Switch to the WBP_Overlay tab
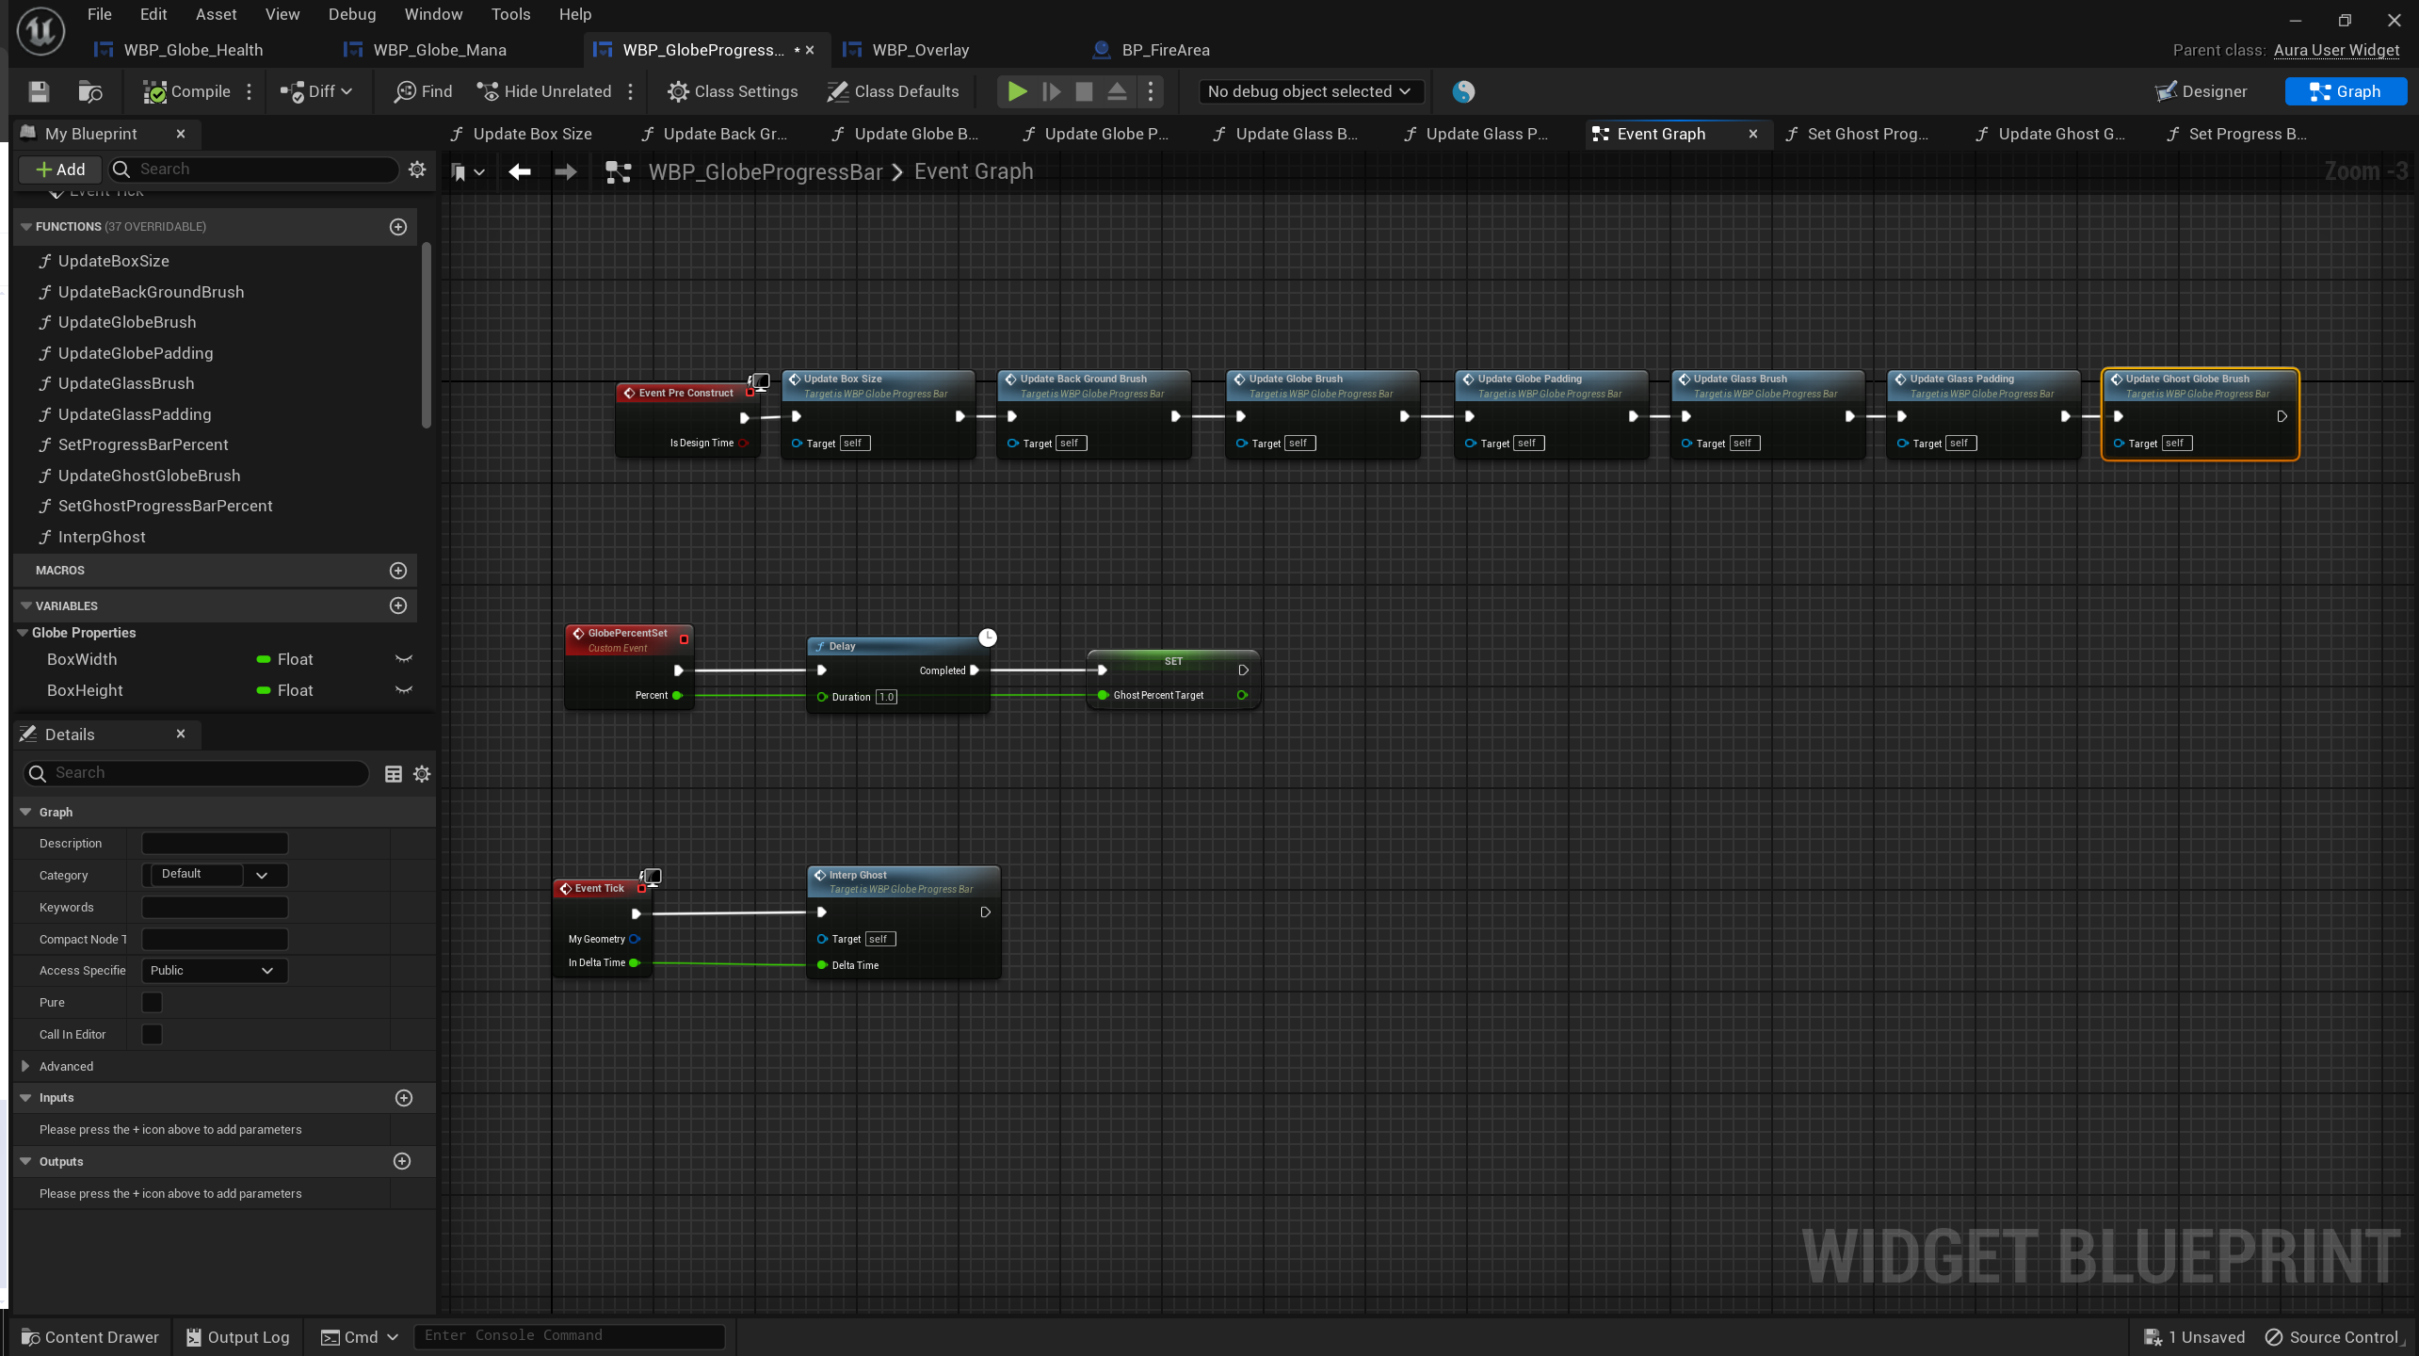Image resolution: width=2419 pixels, height=1356 pixels. 919,50
